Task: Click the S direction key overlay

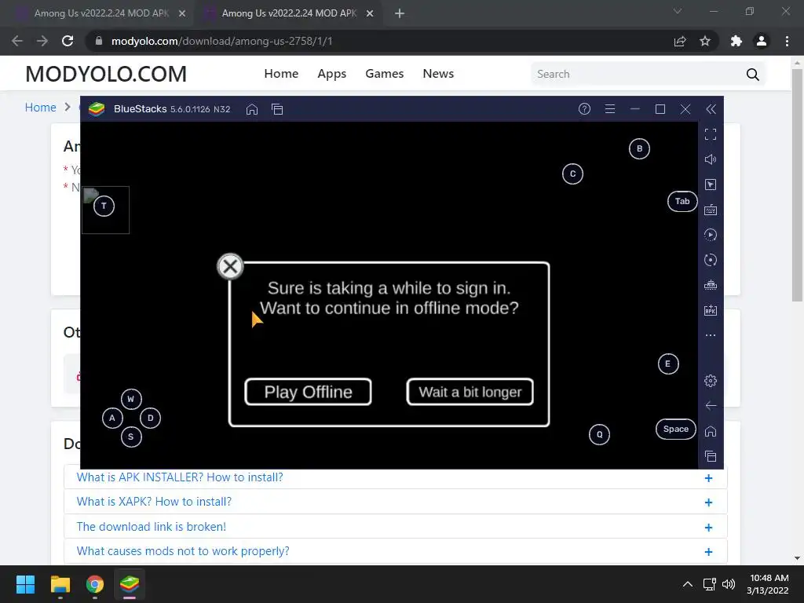Action: point(131,437)
